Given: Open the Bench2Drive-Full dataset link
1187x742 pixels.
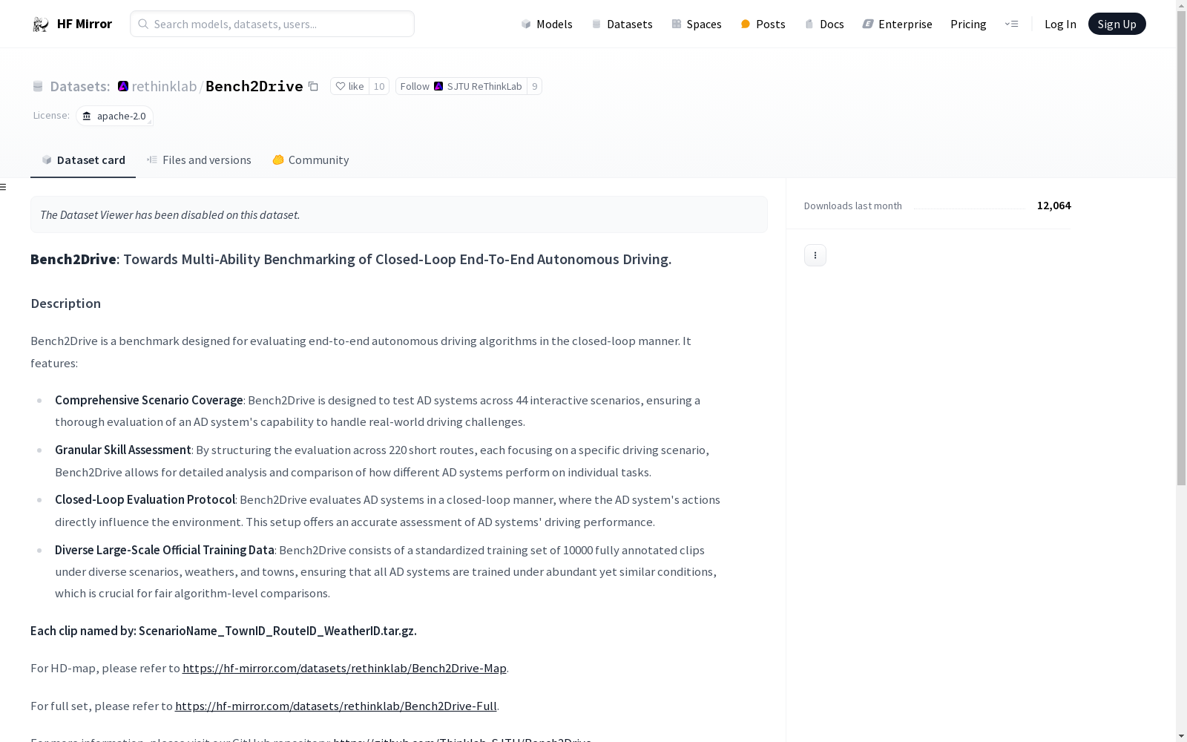Looking at the screenshot, I should point(336,706).
